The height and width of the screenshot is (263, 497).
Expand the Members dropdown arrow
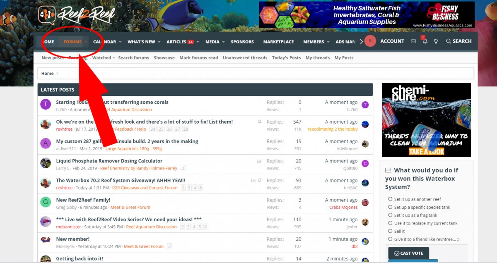(x=328, y=42)
